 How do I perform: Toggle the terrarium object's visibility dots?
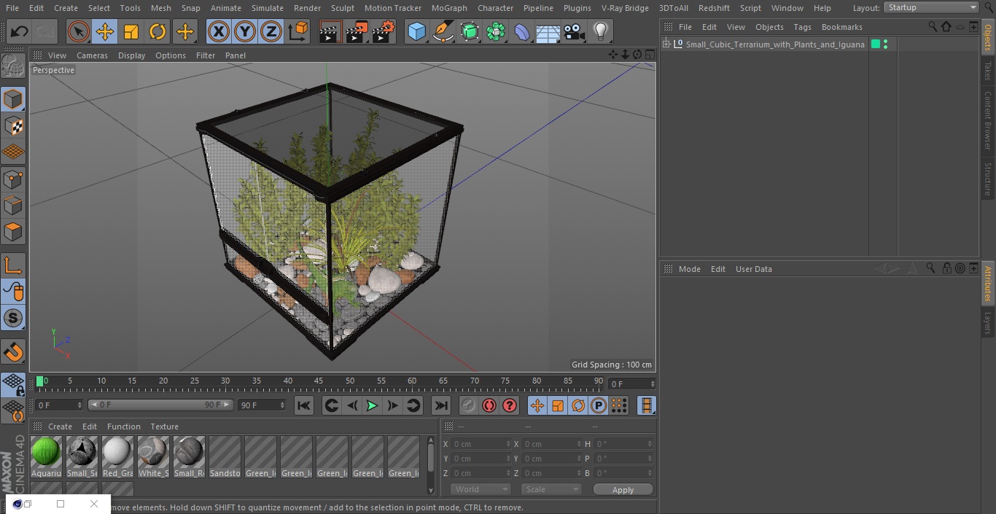885,44
